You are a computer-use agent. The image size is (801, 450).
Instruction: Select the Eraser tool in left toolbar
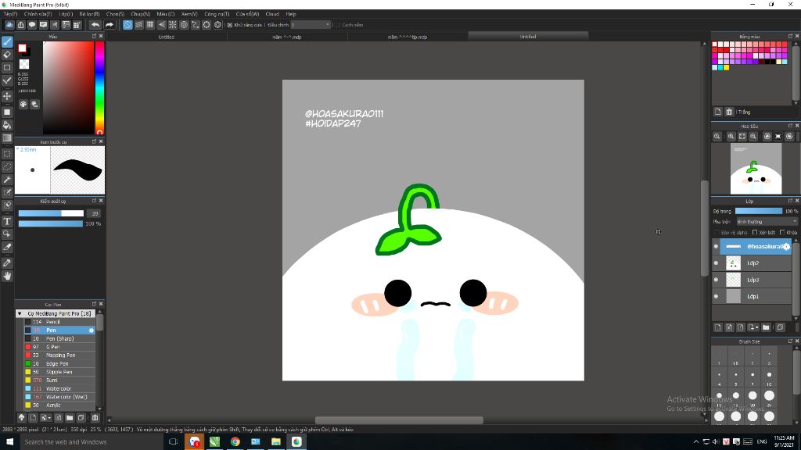7,55
